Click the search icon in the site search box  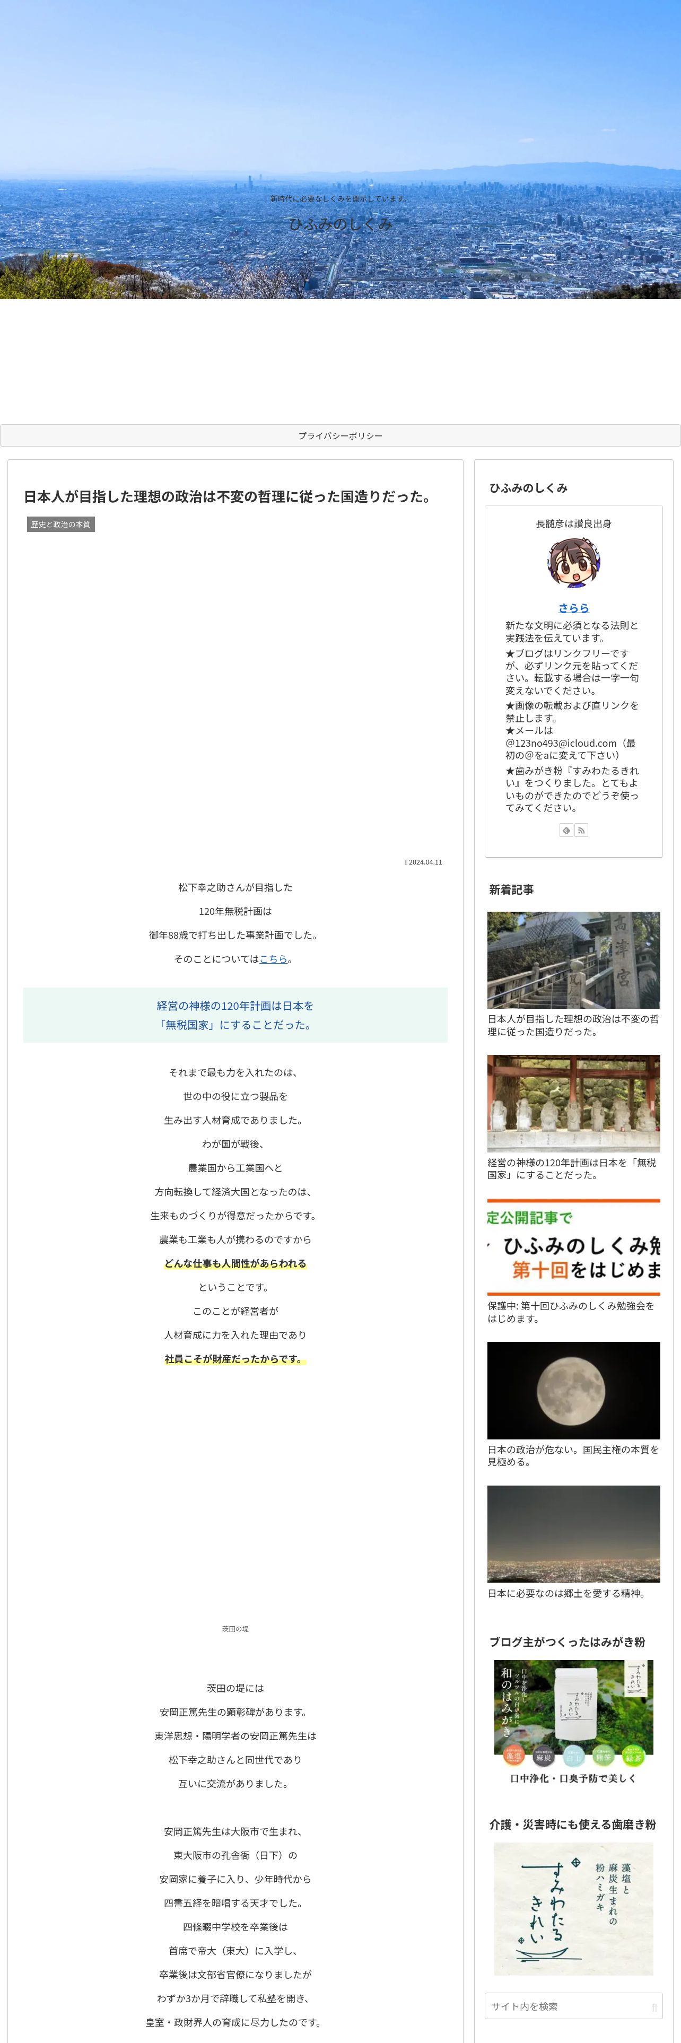click(654, 2007)
